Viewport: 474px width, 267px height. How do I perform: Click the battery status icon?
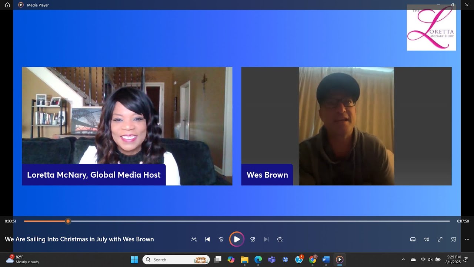(438, 260)
